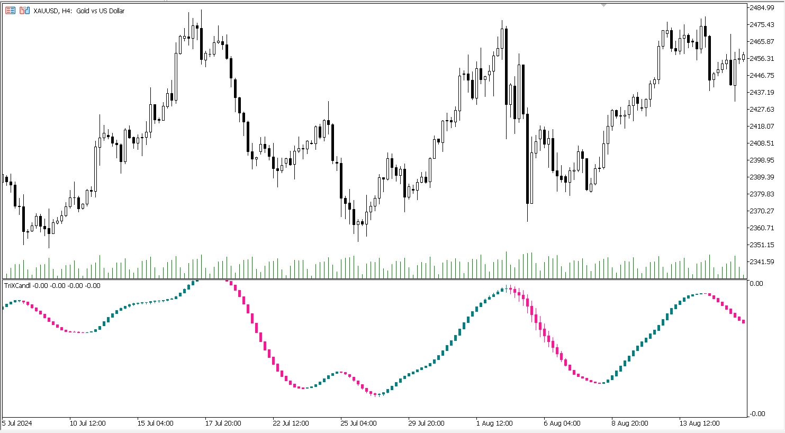Click the 2351.15 price scale label
785x433 pixels.
click(x=761, y=245)
